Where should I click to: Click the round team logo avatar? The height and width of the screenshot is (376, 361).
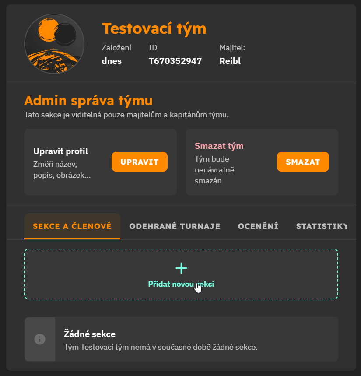point(54,43)
